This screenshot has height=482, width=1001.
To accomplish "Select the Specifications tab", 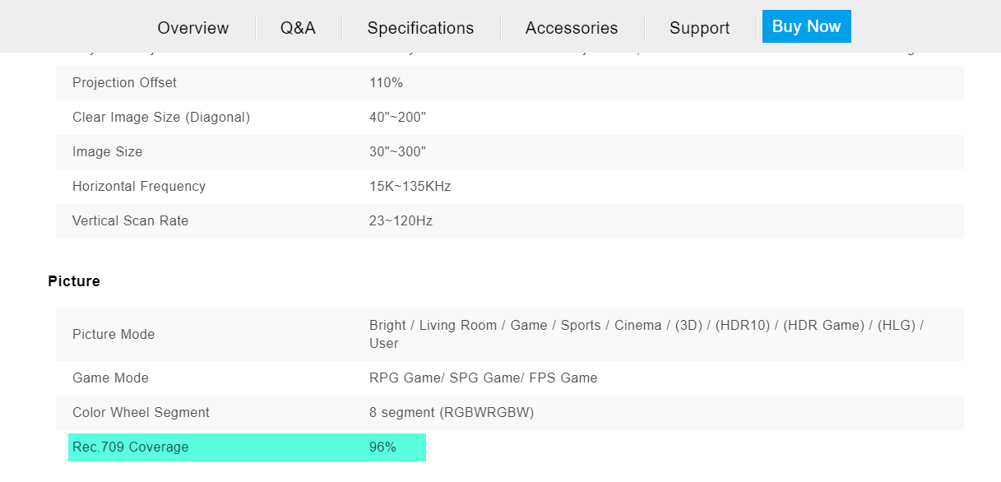I will tap(420, 28).
